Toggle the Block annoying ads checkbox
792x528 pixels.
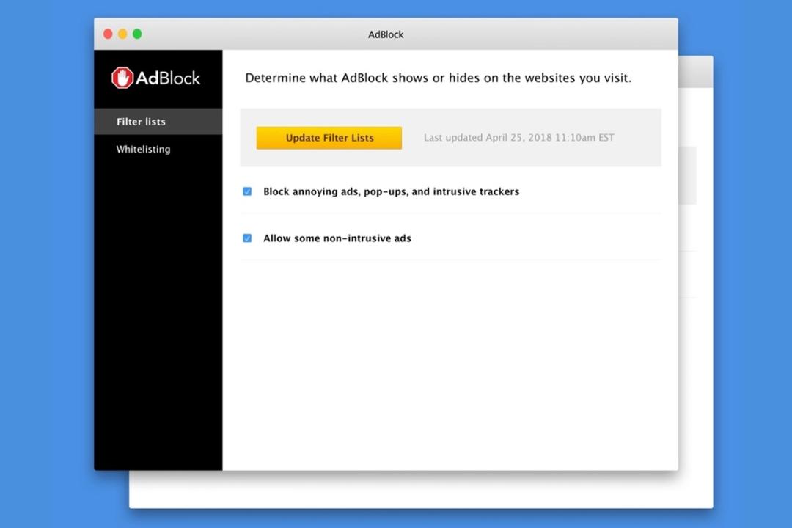[x=247, y=191]
